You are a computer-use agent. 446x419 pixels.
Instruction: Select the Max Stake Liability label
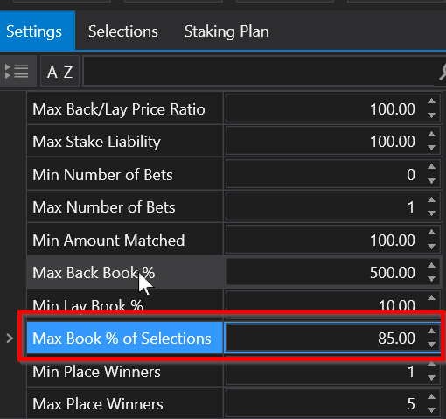[x=96, y=142]
